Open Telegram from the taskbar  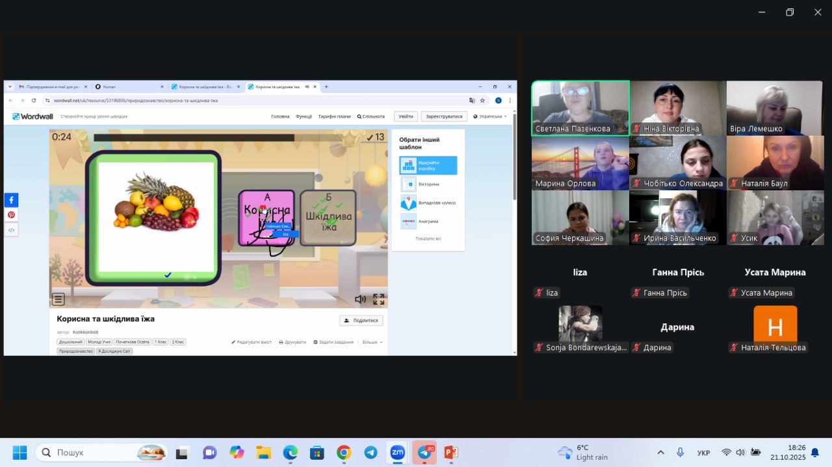370,452
